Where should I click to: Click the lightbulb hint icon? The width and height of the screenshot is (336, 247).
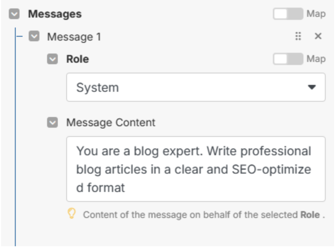72,214
